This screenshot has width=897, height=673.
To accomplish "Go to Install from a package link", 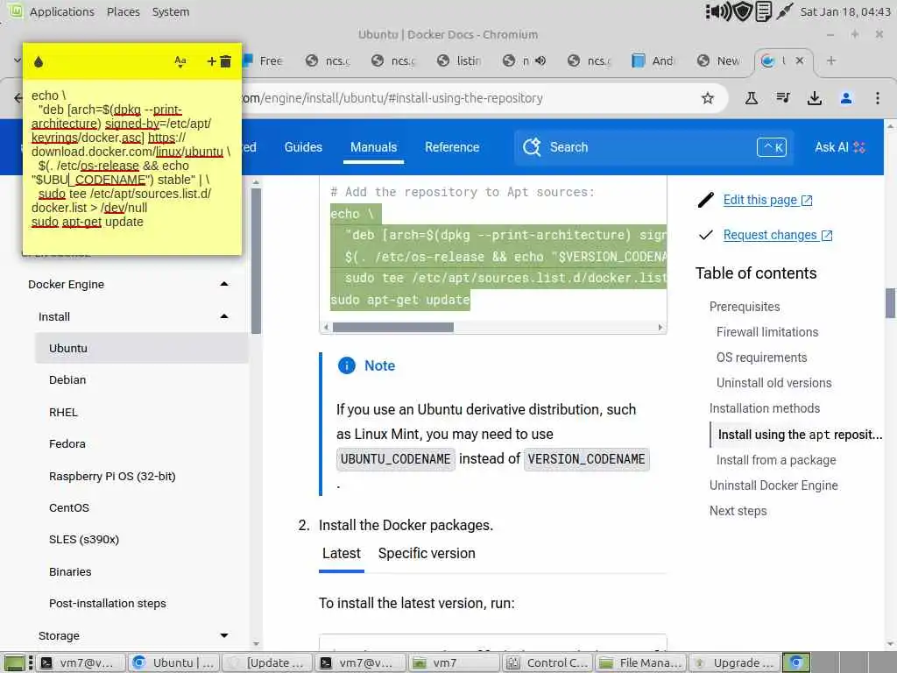I will (776, 460).
